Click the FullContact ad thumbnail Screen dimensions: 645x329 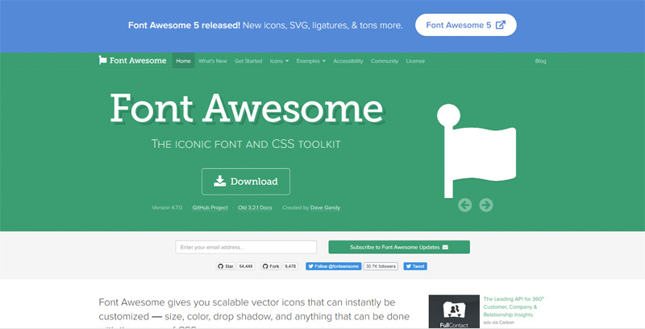point(454,312)
